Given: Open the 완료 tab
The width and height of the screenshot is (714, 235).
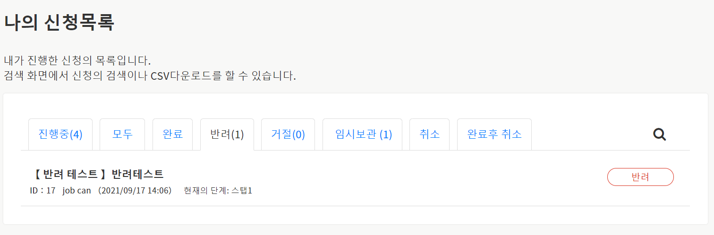Looking at the screenshot, I should 172,134.
